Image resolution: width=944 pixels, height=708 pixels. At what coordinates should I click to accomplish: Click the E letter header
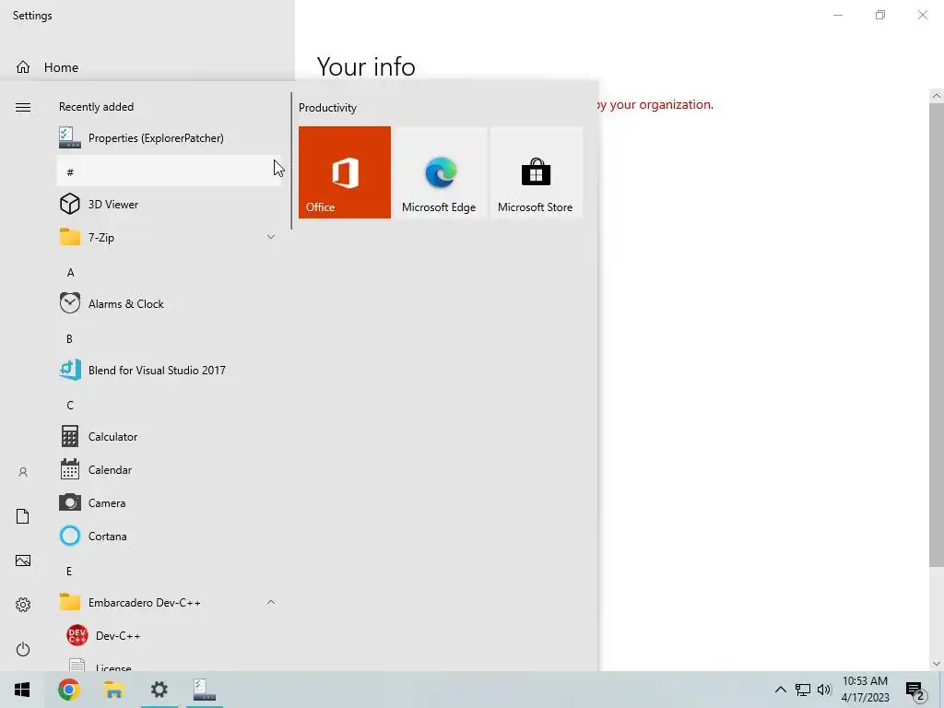point(169,571)
